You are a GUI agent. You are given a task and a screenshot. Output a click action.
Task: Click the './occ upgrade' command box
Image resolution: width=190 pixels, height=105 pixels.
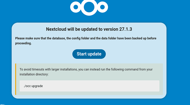(89, 86)
